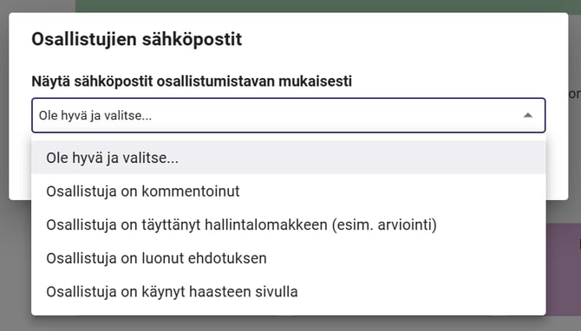The width and height of the screenshot is (581, 331).
Task: Click the 'Näytä sähköpostit osallistumistavan mukaisesti' label
Action: 192,81
